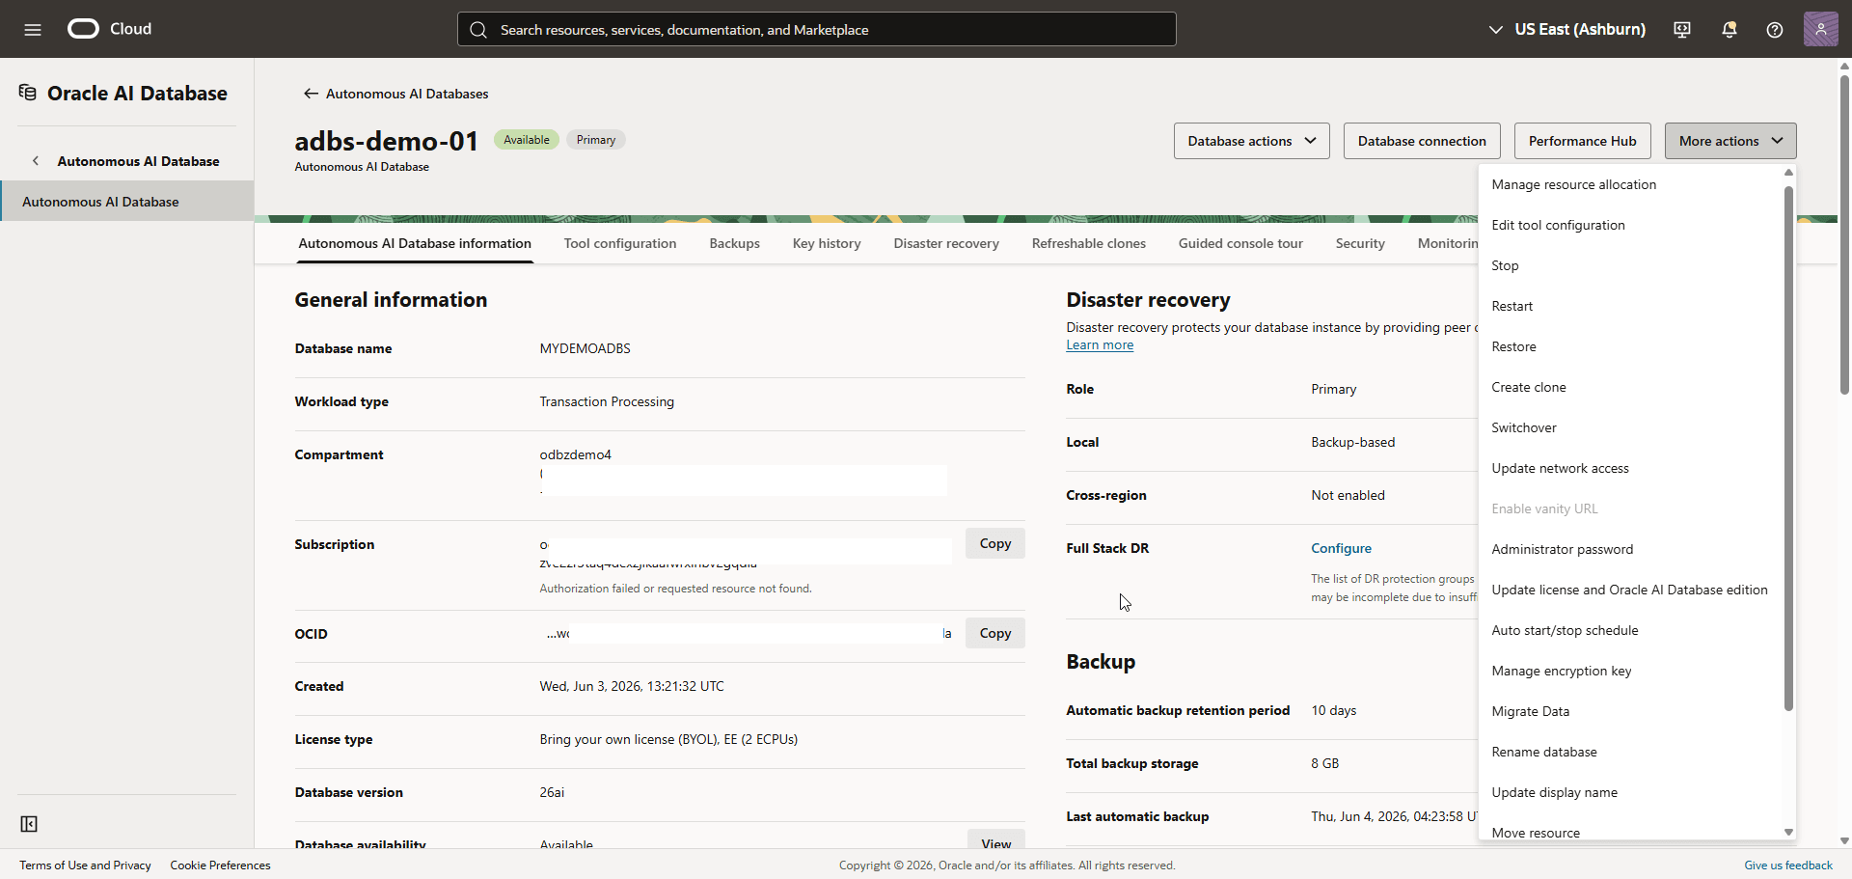Open the Guided console tour tab
Viewport: 1852px width, 879px height.
click(1240, 243)
